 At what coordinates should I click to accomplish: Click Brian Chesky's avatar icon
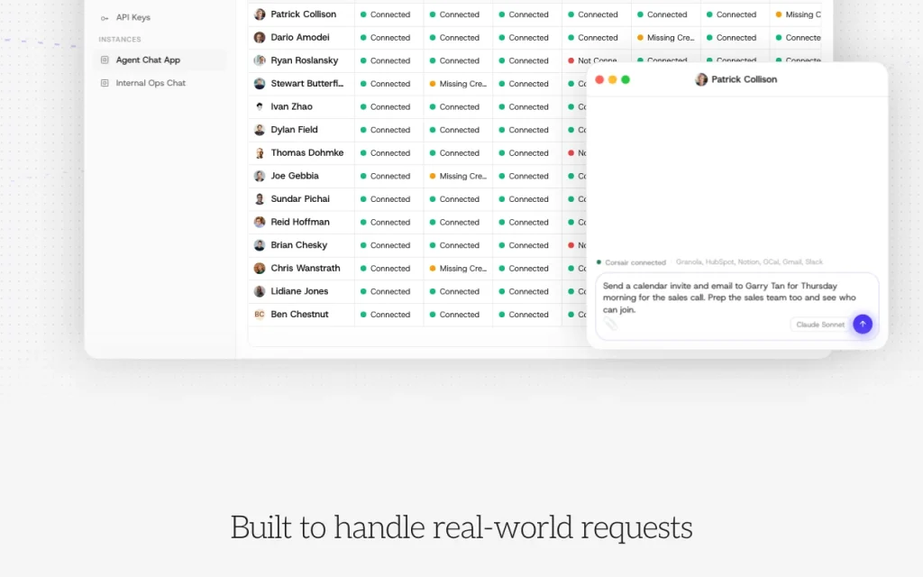[260, 245]
